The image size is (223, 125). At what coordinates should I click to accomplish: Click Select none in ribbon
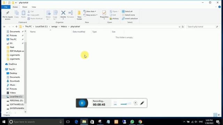(128, 15)
